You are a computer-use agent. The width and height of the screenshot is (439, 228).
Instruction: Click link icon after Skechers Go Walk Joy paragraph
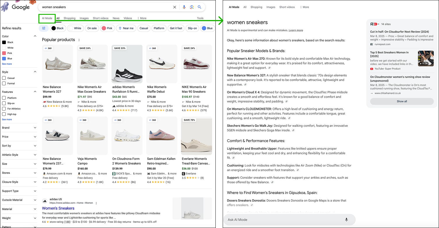coord(293,131)
